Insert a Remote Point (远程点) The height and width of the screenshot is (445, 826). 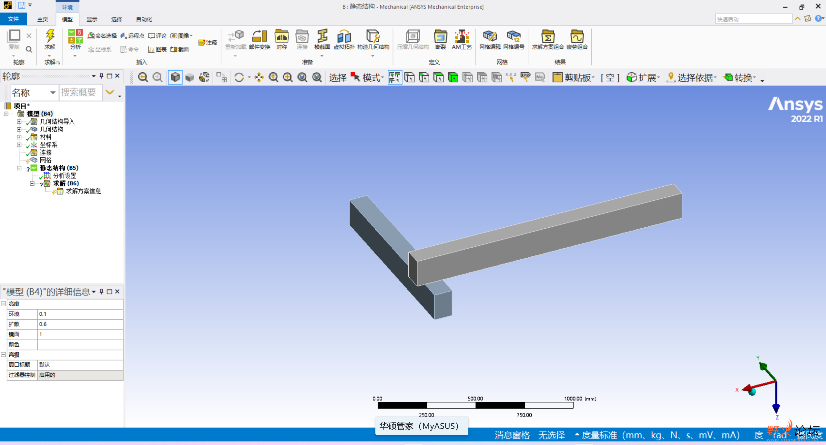tap(132, 36)
